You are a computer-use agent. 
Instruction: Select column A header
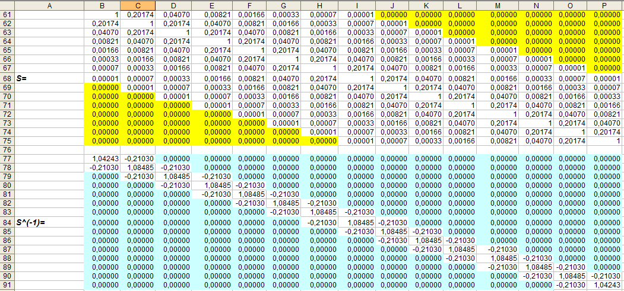click(x=49, y=5)
